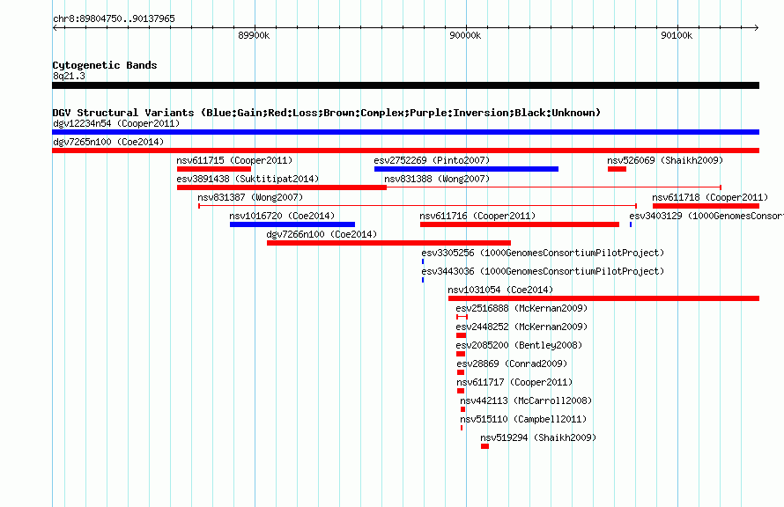Viewport: 784px width, 507px height.
Task: Select esv2085200 (Bentley2008) label
Action: (519, 345)
